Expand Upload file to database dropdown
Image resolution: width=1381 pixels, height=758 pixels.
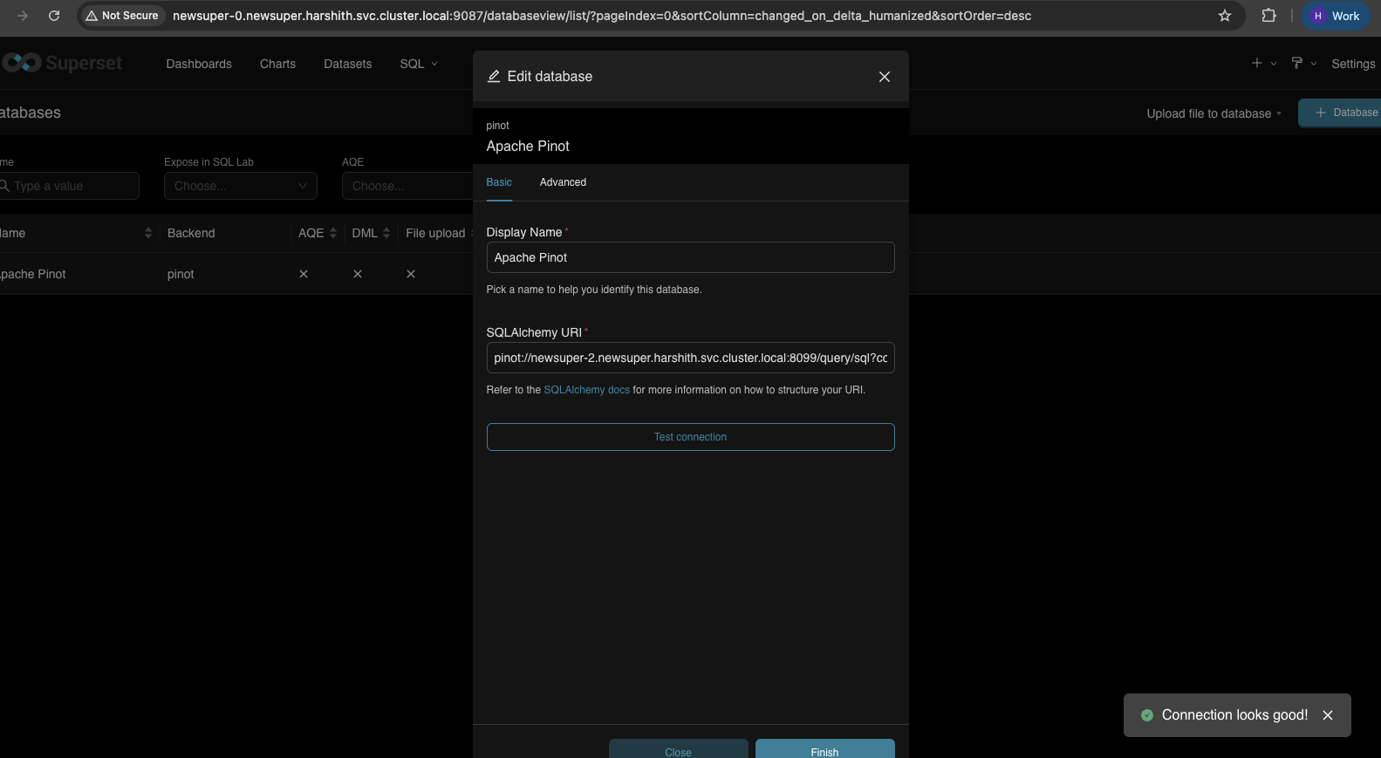[1214, 113]
